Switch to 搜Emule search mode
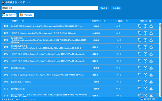Viewport: 162px width, 101px height. coord(26,15)
